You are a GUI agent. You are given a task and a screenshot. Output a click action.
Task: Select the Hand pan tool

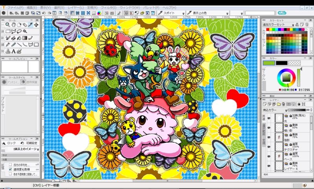13,25
